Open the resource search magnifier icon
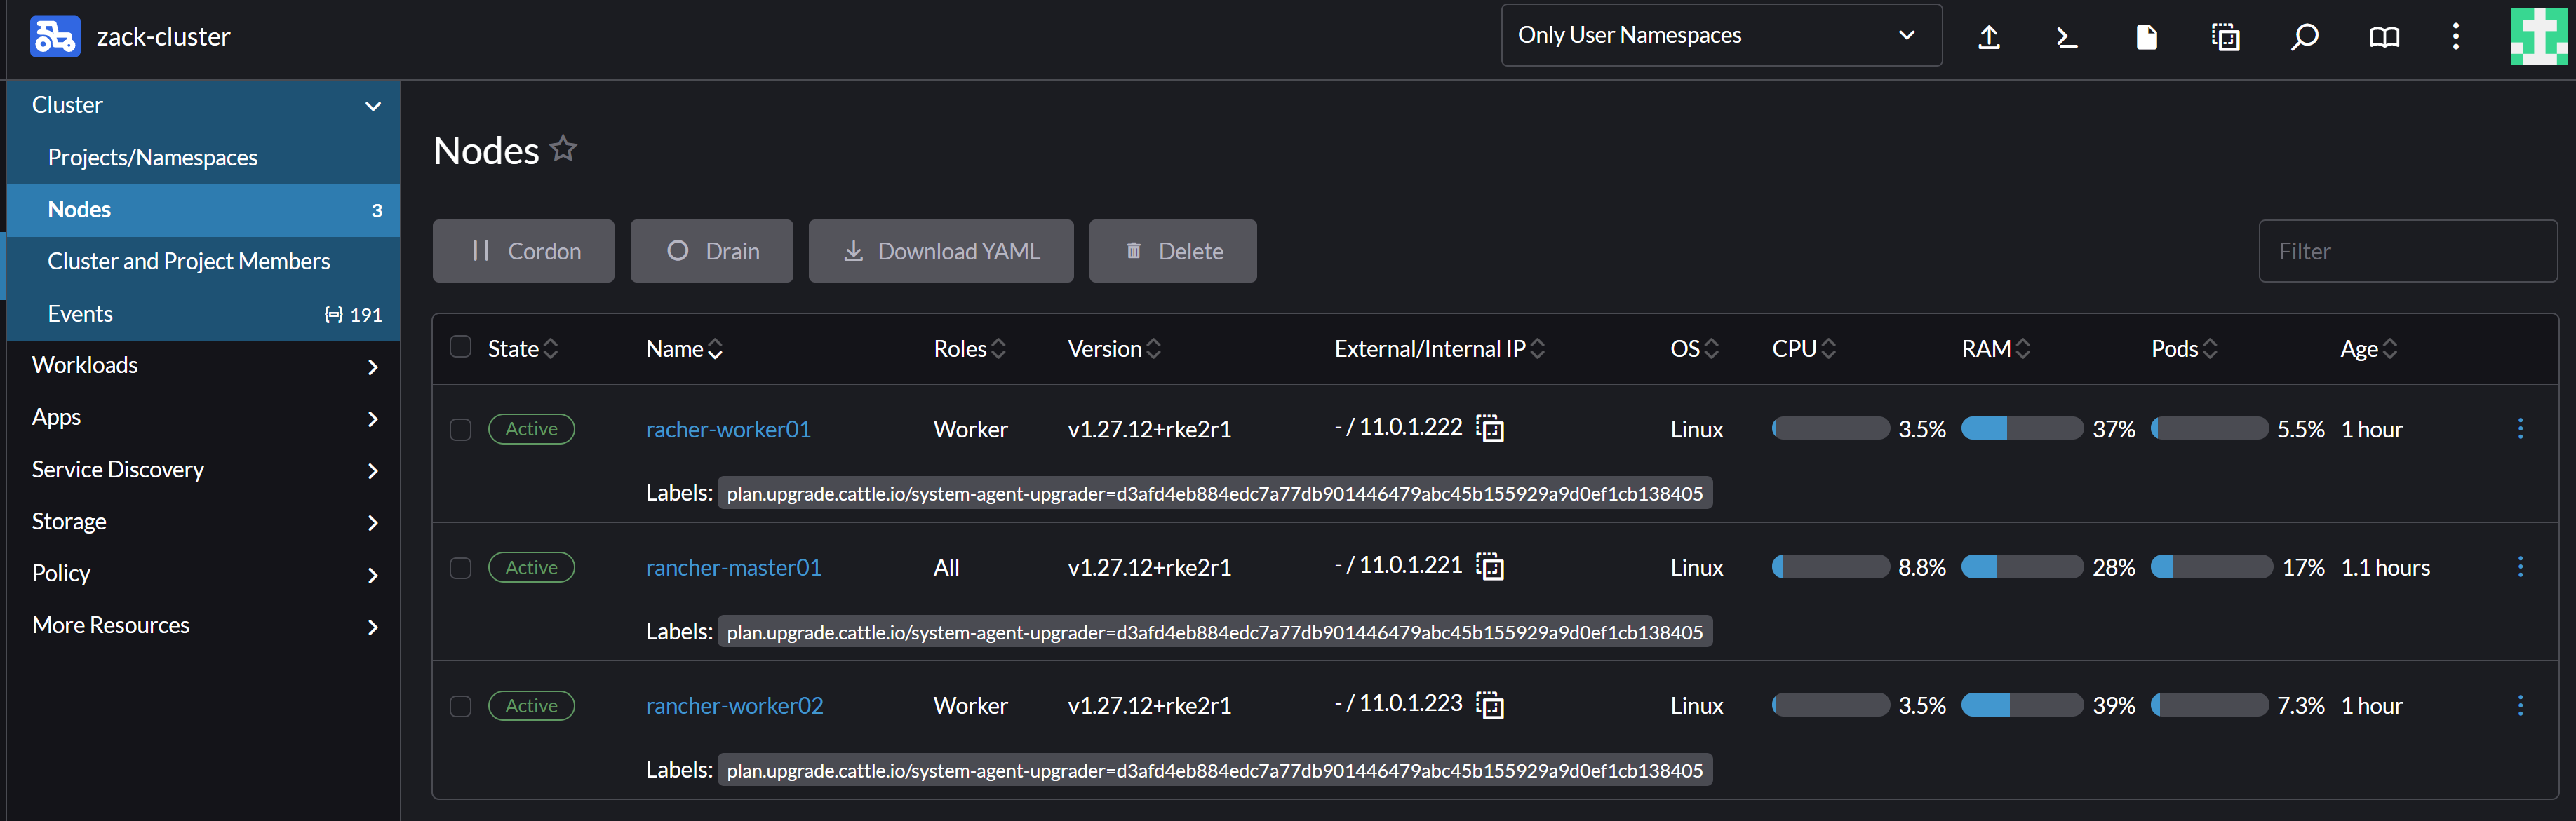The width and height of the screenshot is (2576, 821). pos(2304,37)
